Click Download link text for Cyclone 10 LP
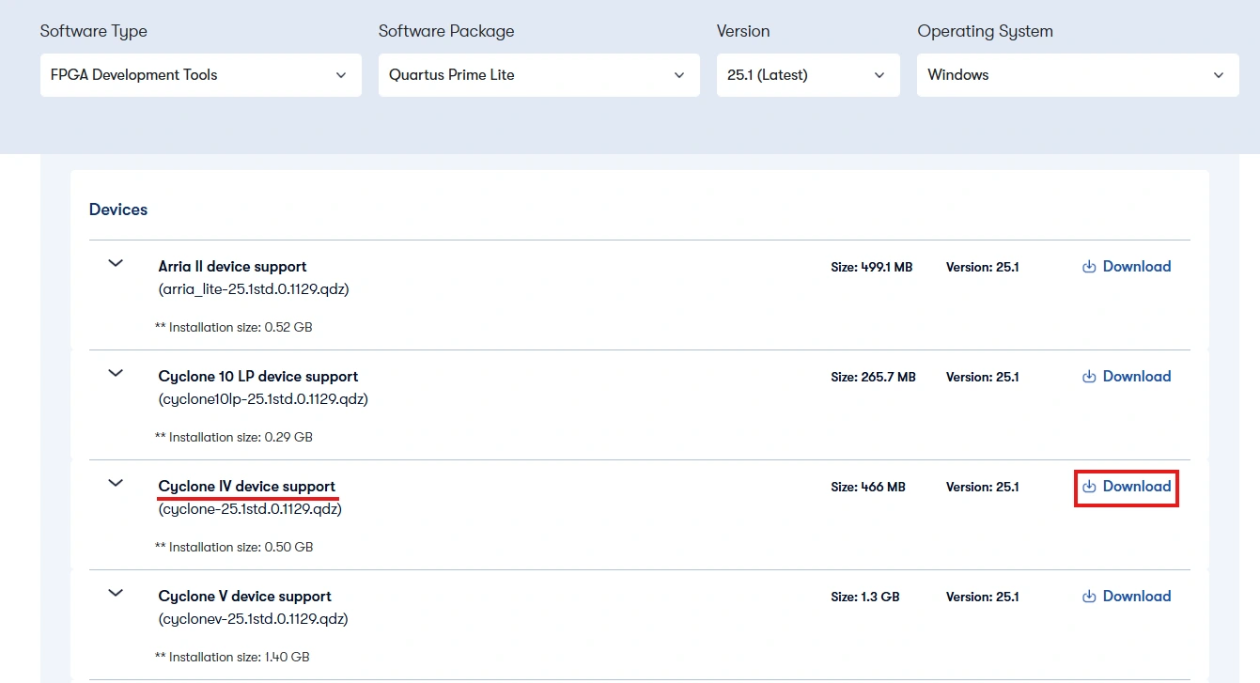The width and height of the screenshot is (1260, 683). click(x=1137, y=377)
